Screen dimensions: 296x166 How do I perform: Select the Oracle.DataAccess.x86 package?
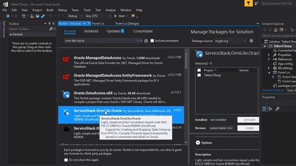coord(121,97)
